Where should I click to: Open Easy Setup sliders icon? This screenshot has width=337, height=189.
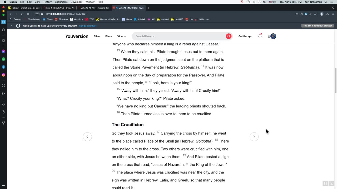pyautogui.click(x=333, y=14)
